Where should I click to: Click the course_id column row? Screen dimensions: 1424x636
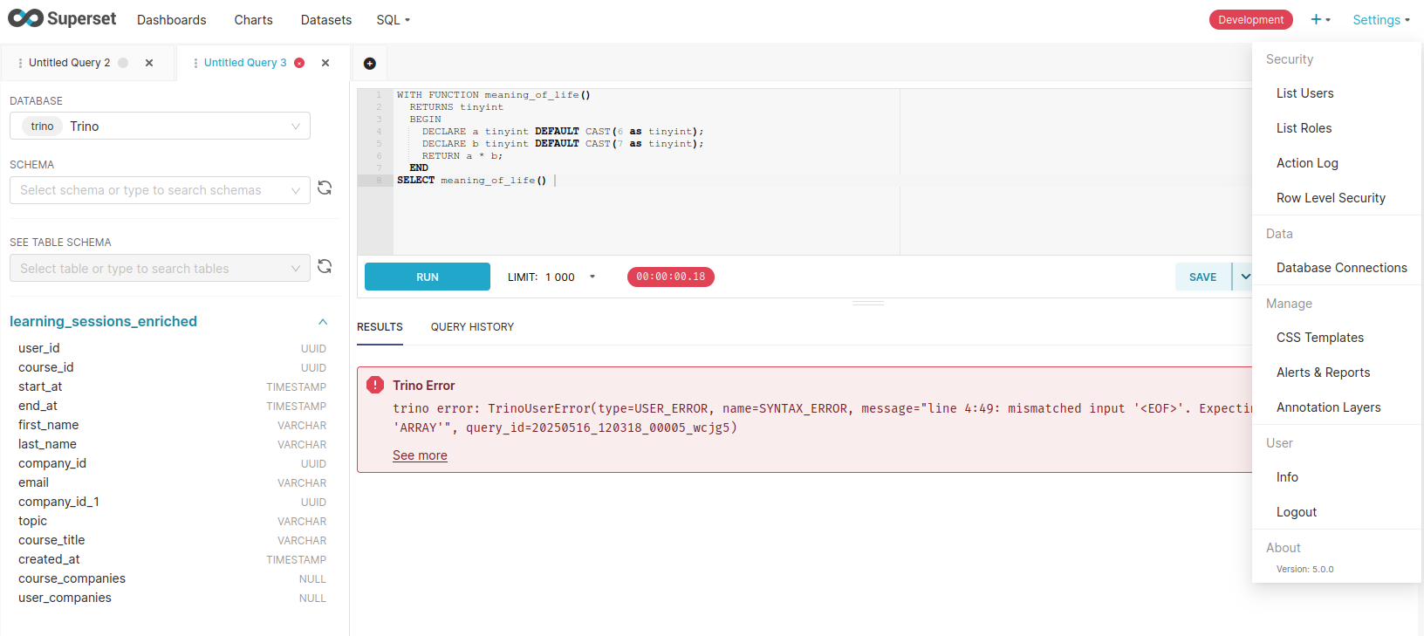(x=172, y=367)
